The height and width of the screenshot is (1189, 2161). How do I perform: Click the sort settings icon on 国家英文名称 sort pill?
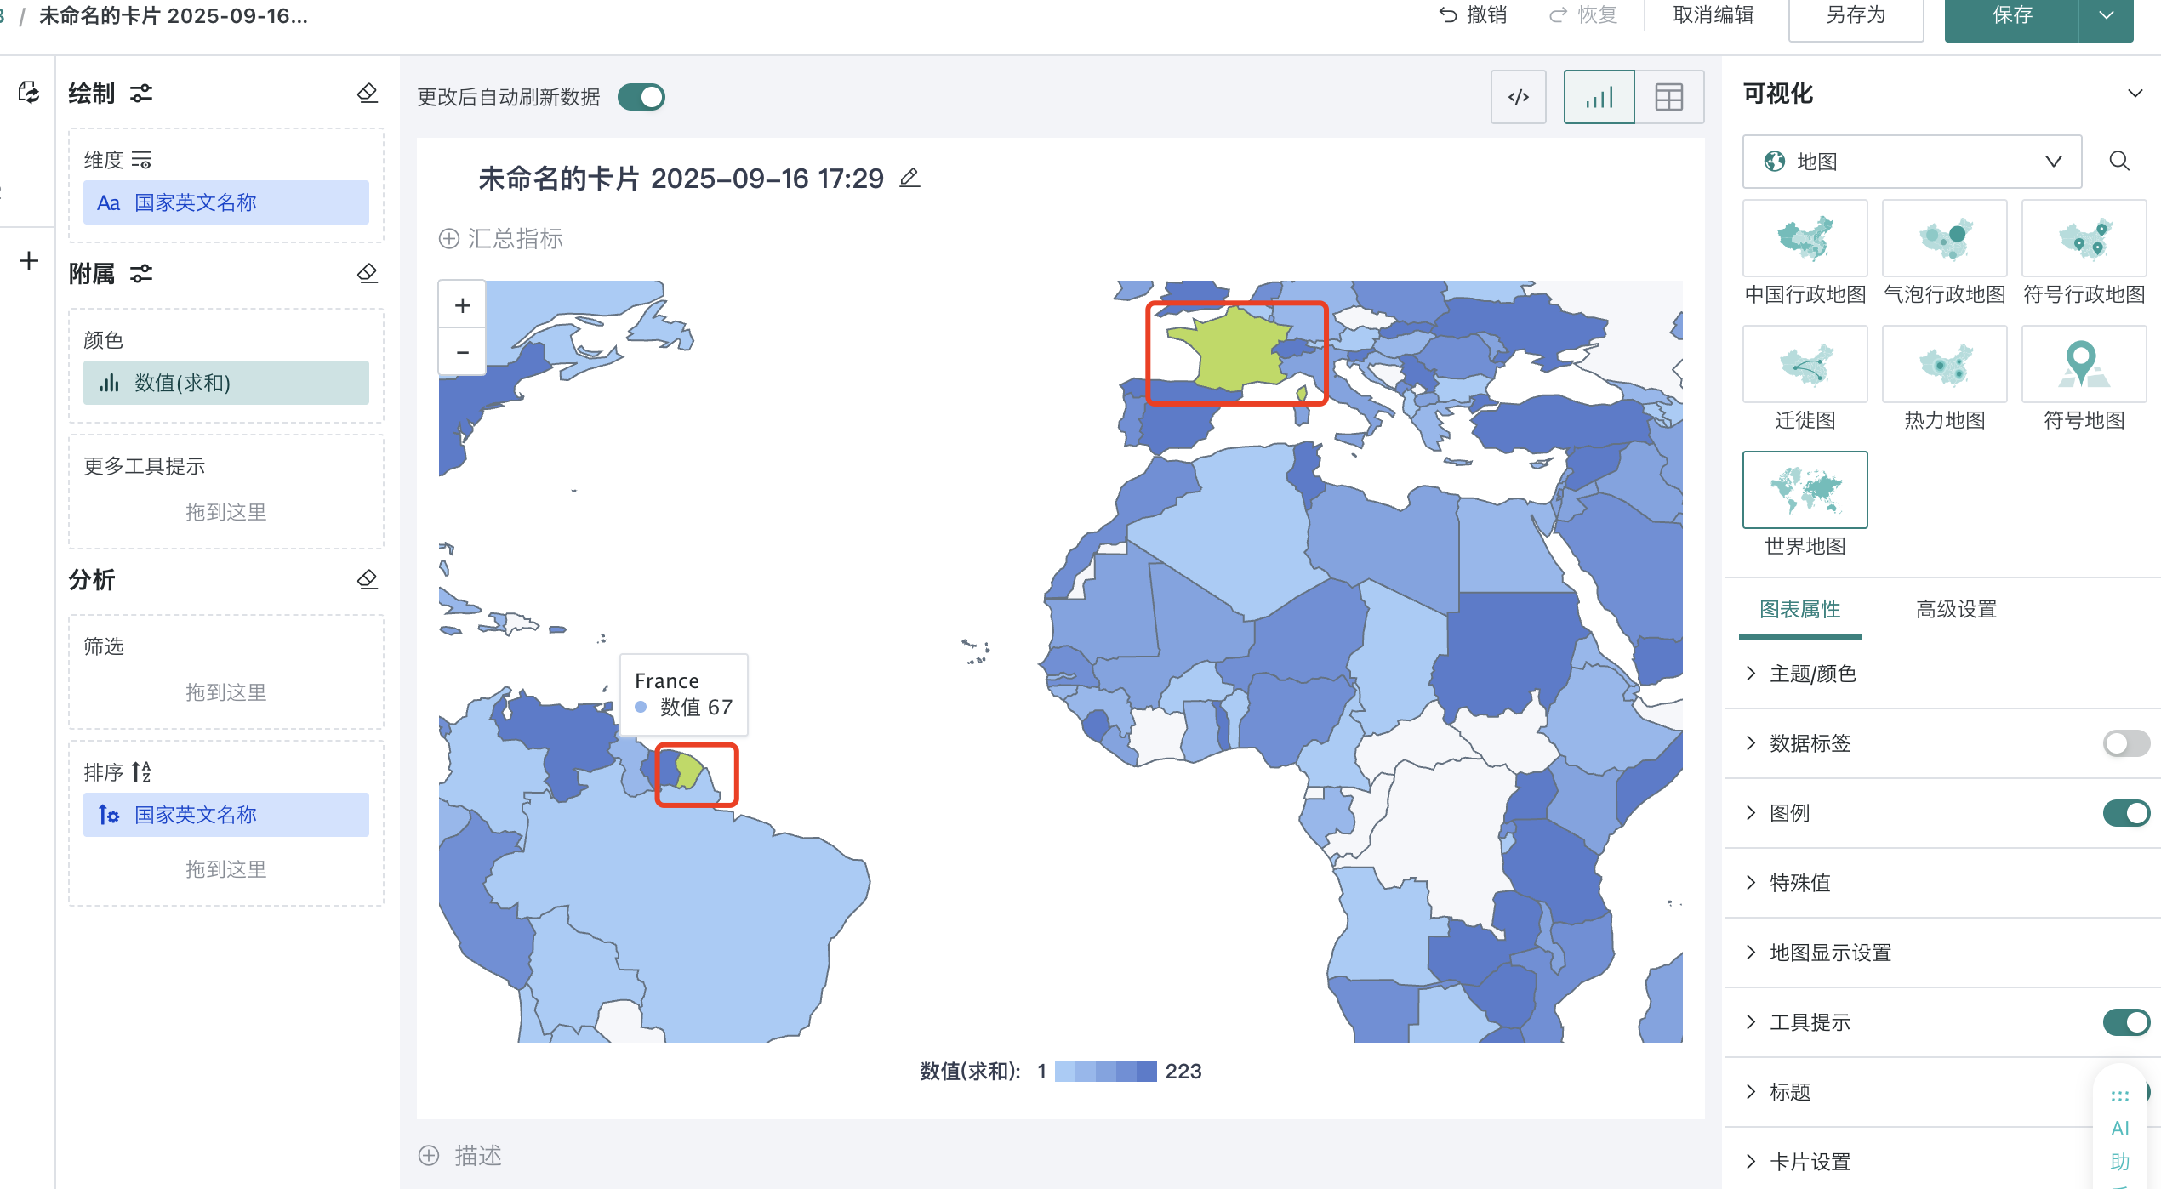tap(109, 815)
